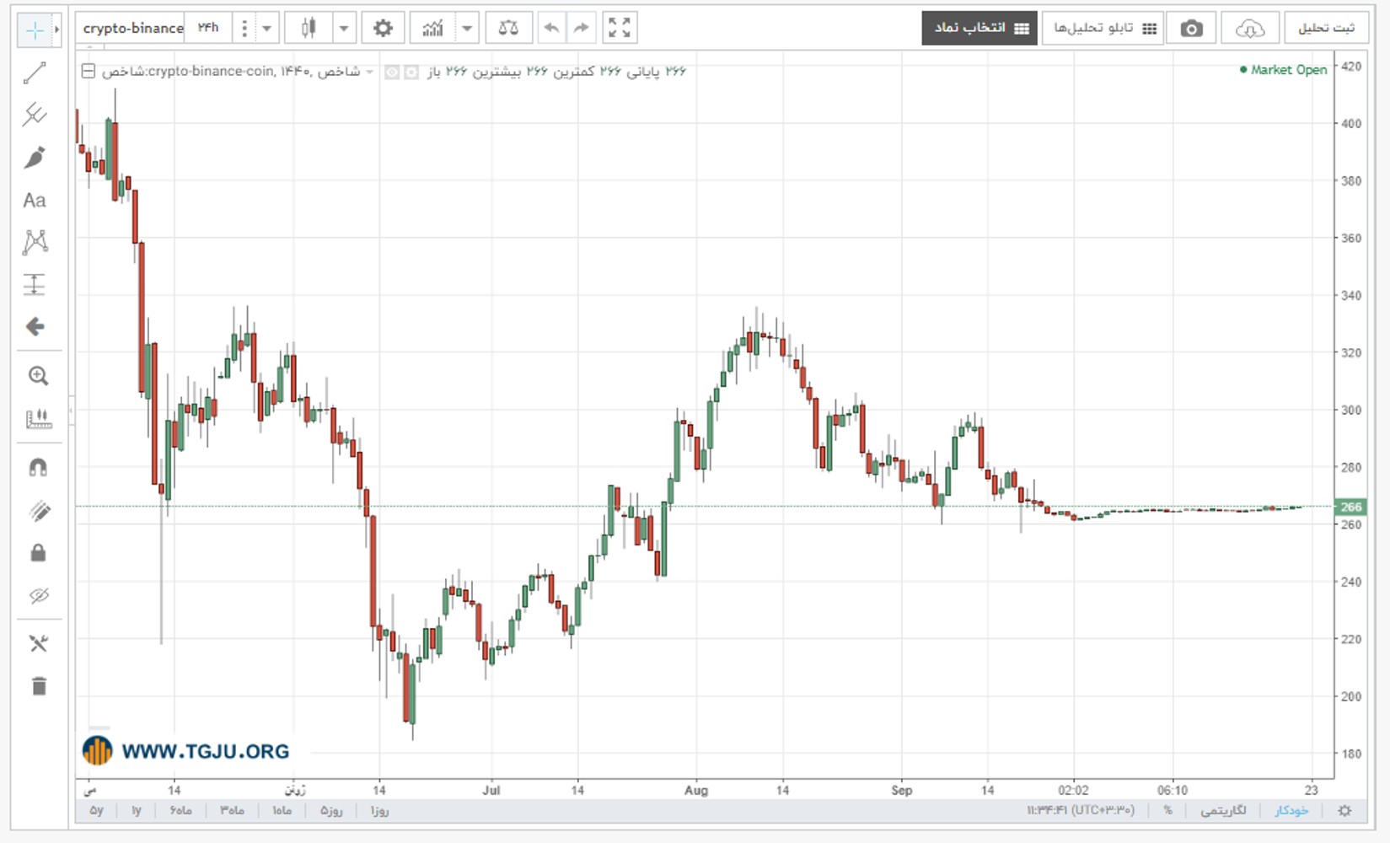The width and height of the screenshot is (1390, 843).
Task: Select the 5y time range
Action: [97, 810]
